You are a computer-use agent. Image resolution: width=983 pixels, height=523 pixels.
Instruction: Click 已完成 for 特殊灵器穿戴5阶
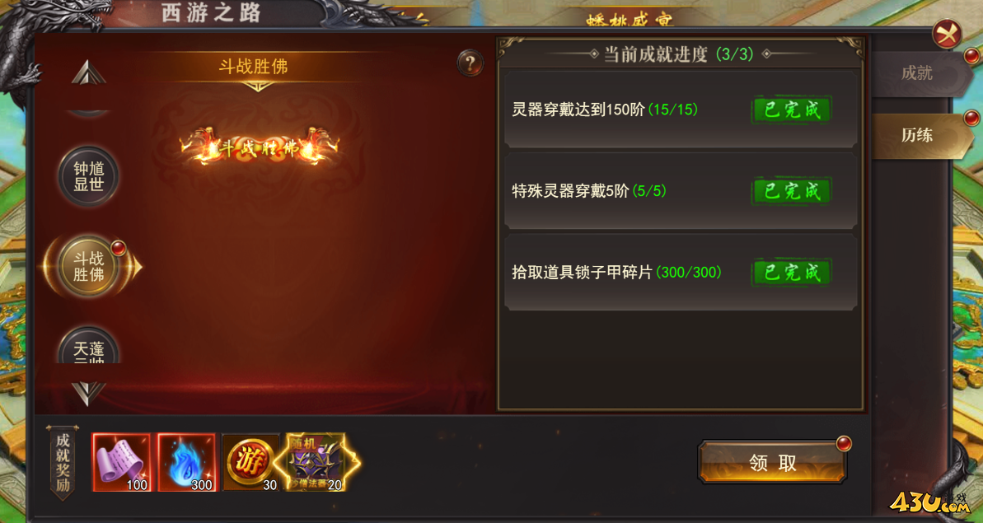[792, 191]
